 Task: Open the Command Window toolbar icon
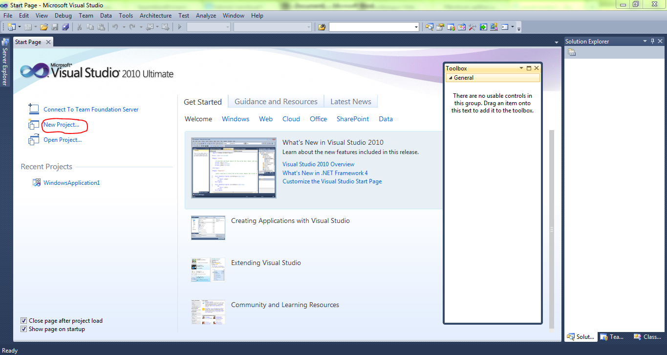[505, 27]
